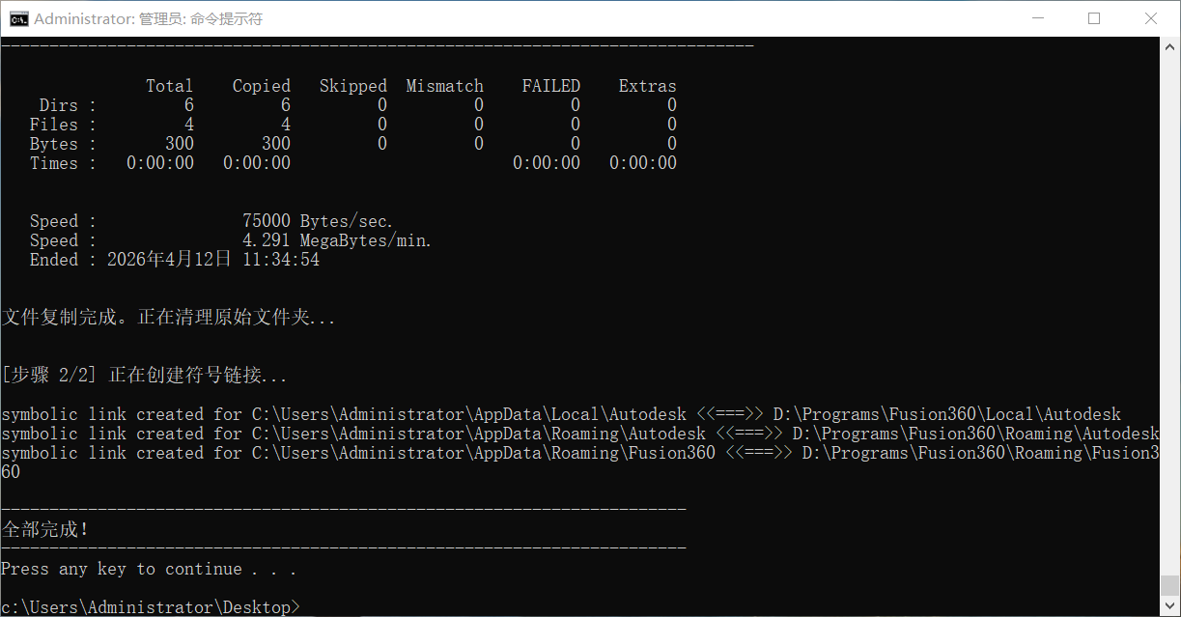Click the Command Prompt icon in title bar
The image size is (1181, 617).
17,18
